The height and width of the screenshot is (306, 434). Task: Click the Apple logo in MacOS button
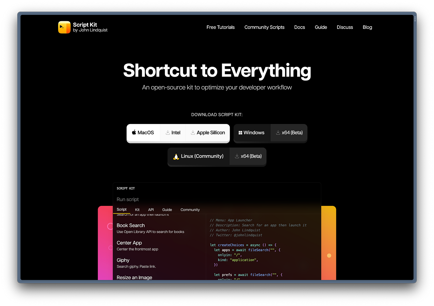click(x=134, y=132)
